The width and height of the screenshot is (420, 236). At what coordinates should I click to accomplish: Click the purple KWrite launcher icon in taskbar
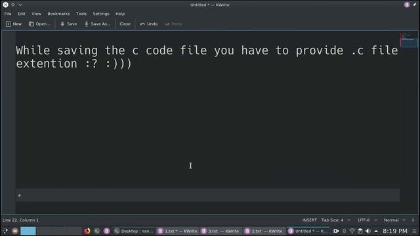pos(106,231)
